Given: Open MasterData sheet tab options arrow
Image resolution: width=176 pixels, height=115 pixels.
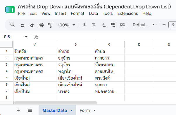Looking at the screenshot, I should tap(72, 110).
